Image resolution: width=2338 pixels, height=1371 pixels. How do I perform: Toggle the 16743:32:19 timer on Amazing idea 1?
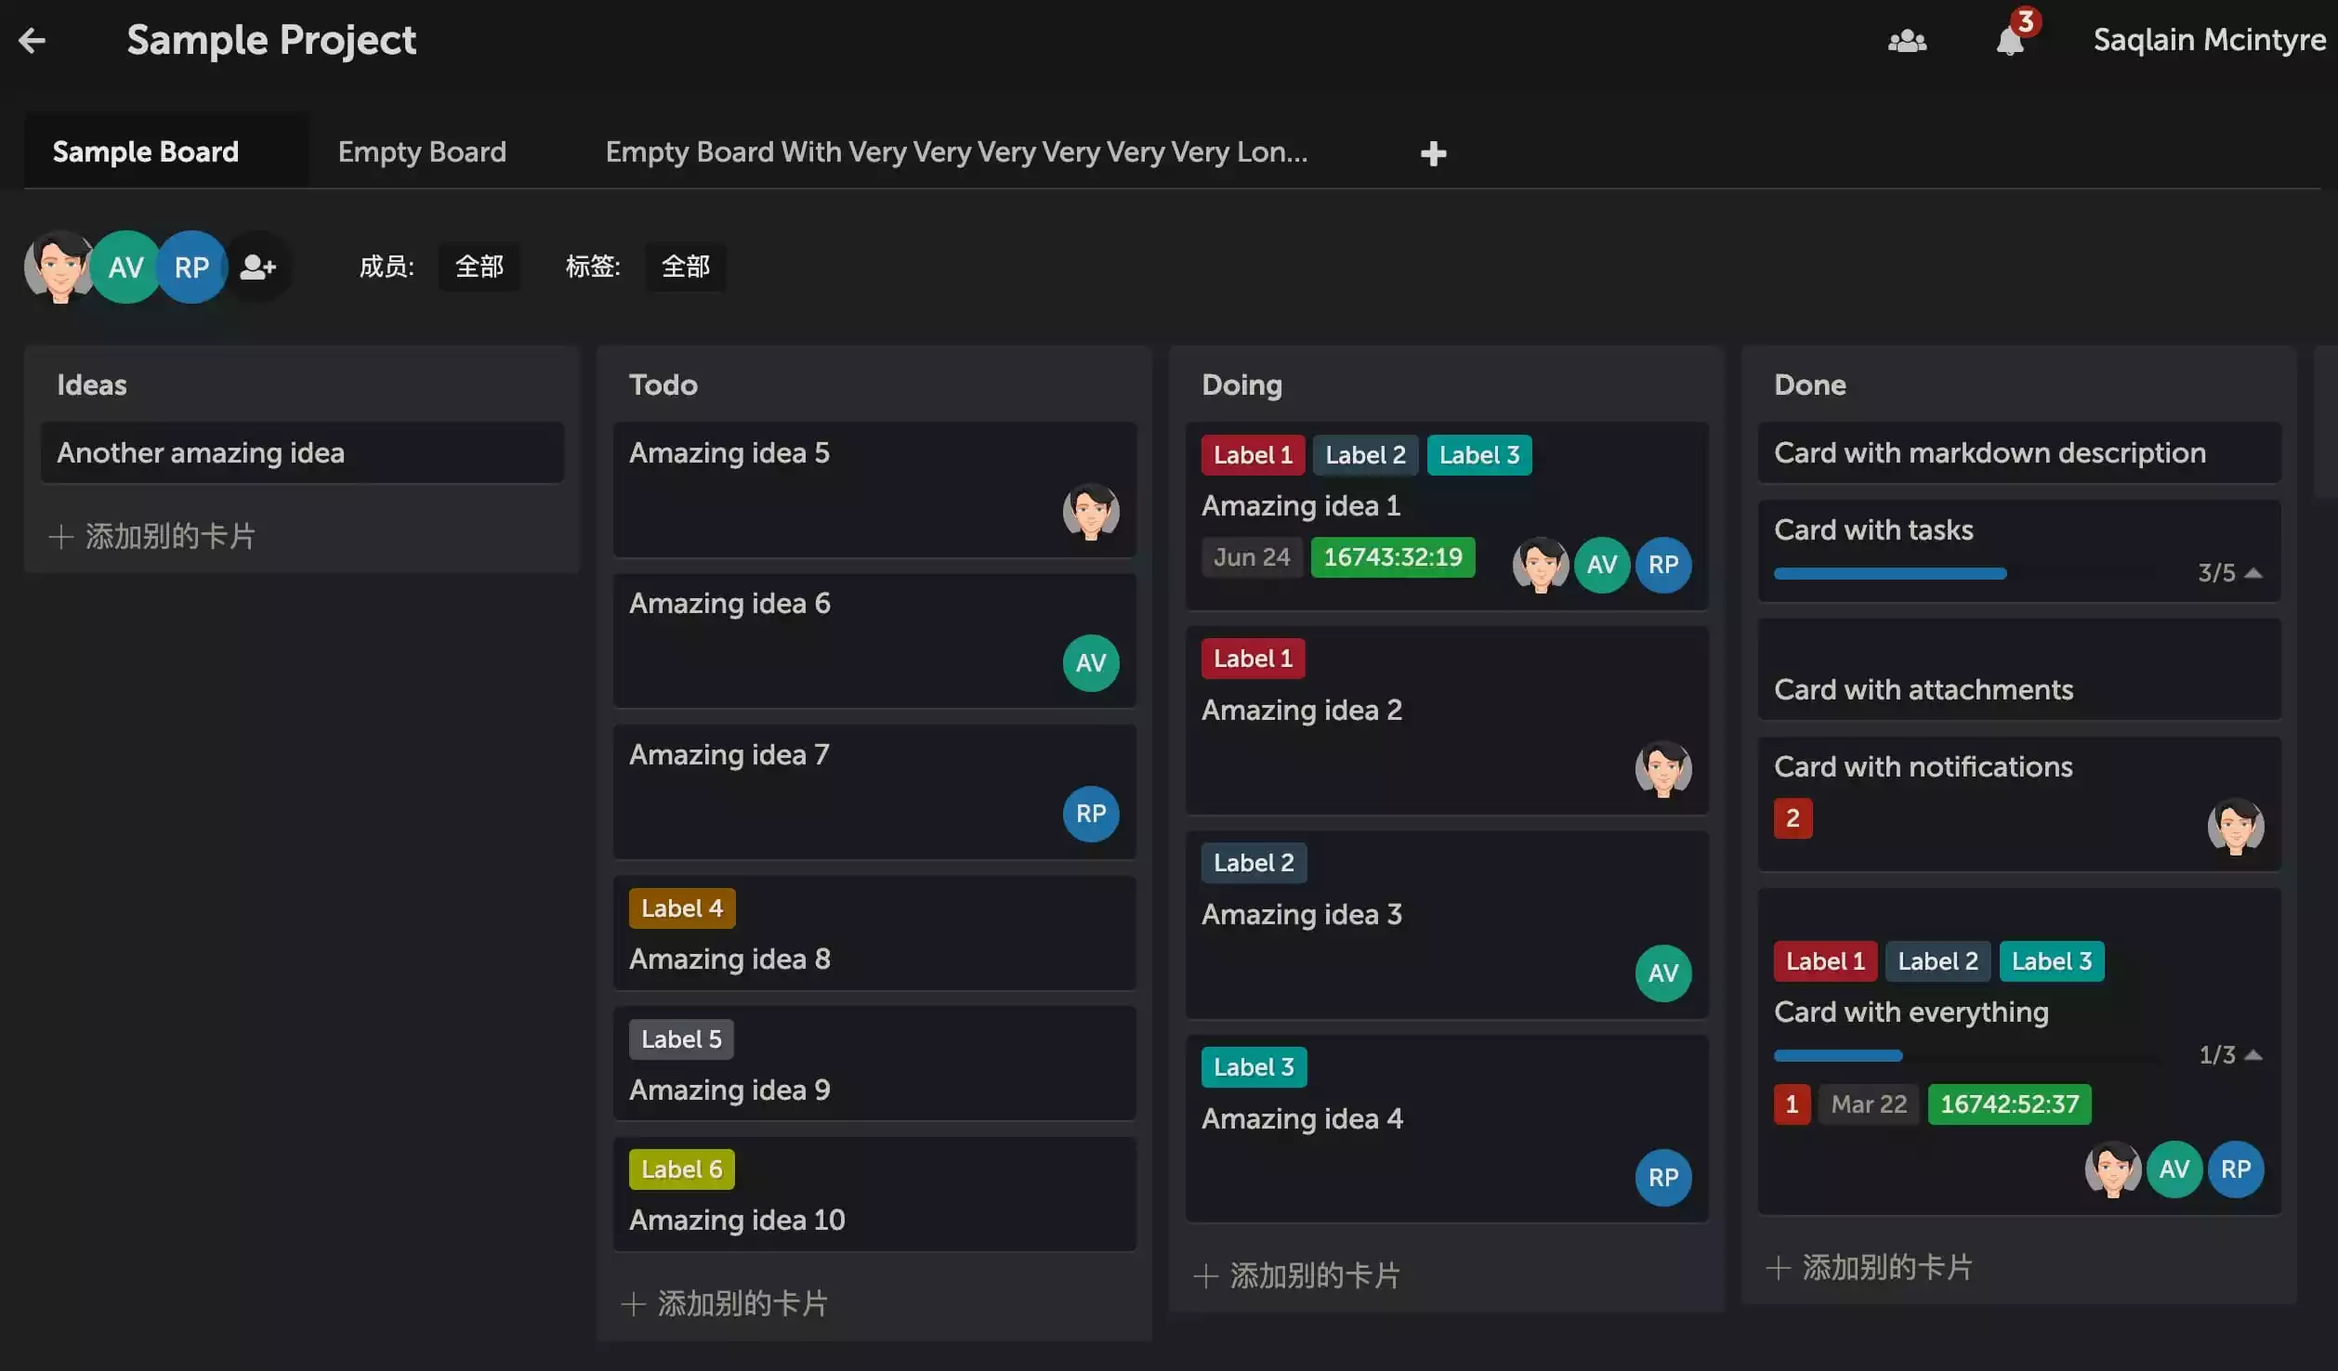1392,557
